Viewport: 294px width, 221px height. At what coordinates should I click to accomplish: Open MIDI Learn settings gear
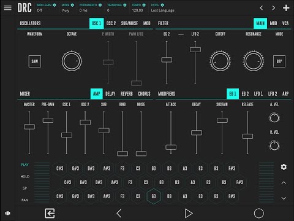point(55,5)
